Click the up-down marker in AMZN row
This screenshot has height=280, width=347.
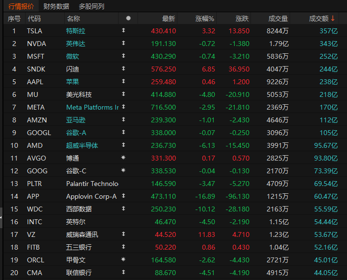(x=124, y=119)
